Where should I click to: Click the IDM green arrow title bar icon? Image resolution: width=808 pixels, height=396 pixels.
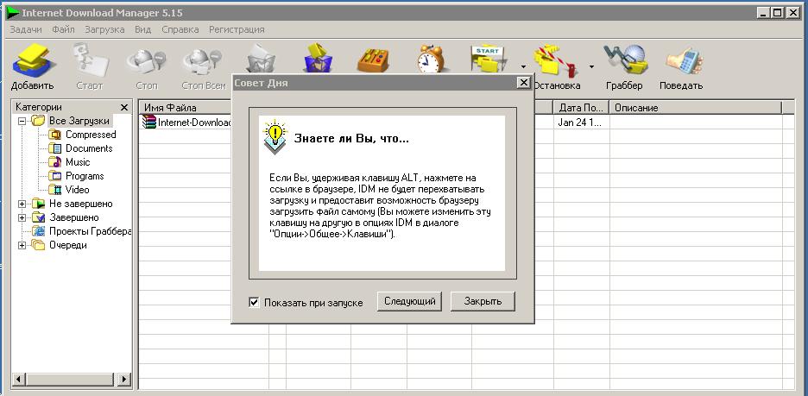click(13, 13)
